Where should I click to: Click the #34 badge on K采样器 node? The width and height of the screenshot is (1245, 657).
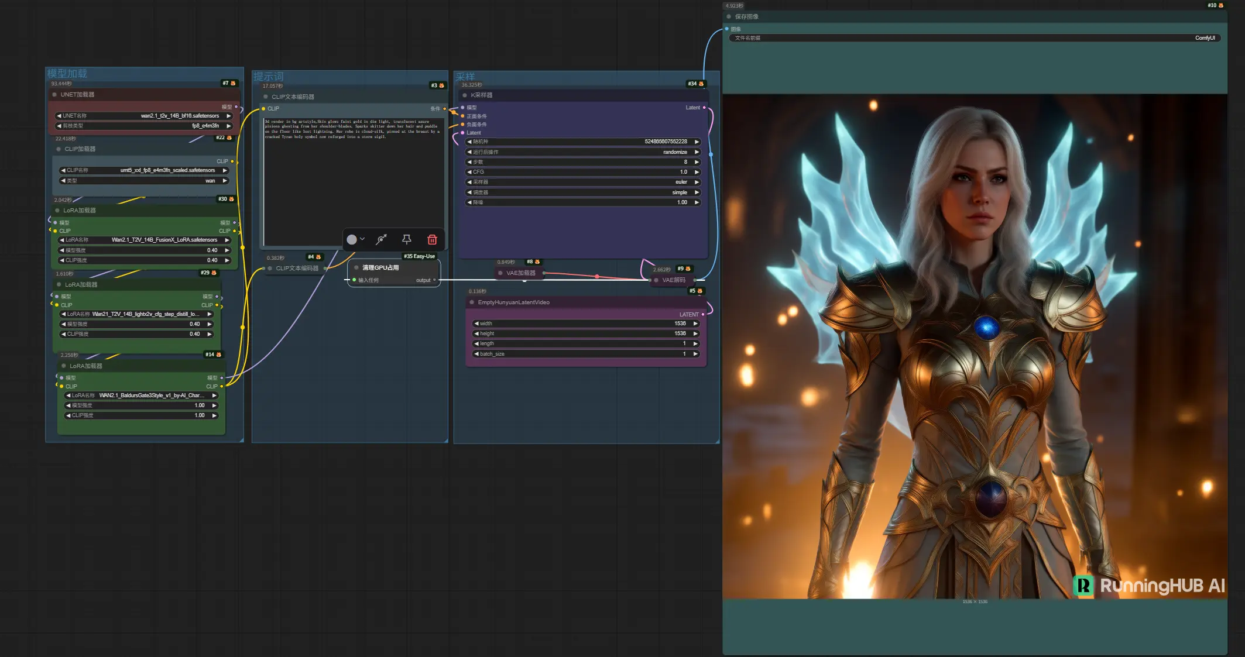click(695, 84)
